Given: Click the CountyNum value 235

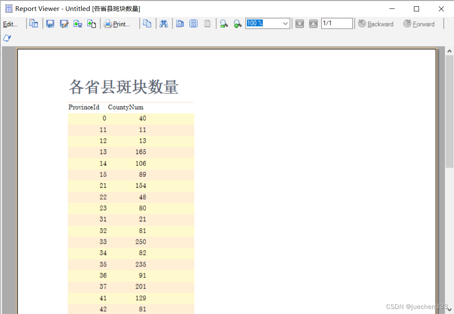Looking at the screenshot, I should pos(141,264).
